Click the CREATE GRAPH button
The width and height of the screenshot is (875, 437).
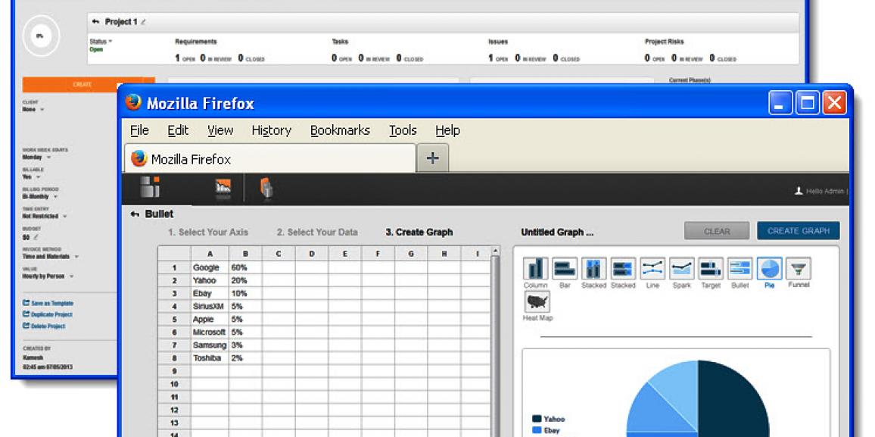coord(799,231)
